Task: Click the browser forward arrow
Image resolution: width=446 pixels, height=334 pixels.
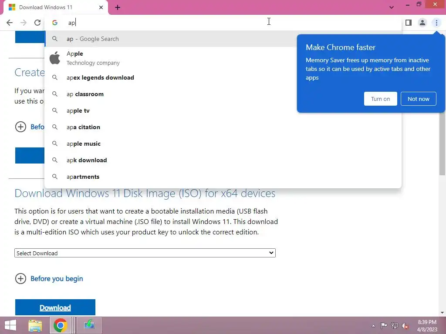Action: click(24, 23)
